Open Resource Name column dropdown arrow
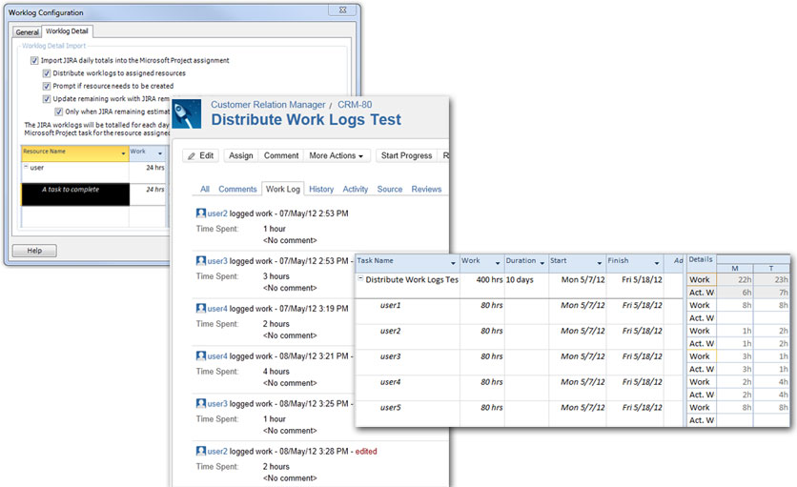The width and height of the screenshot is (797, 487). point(123,153)
